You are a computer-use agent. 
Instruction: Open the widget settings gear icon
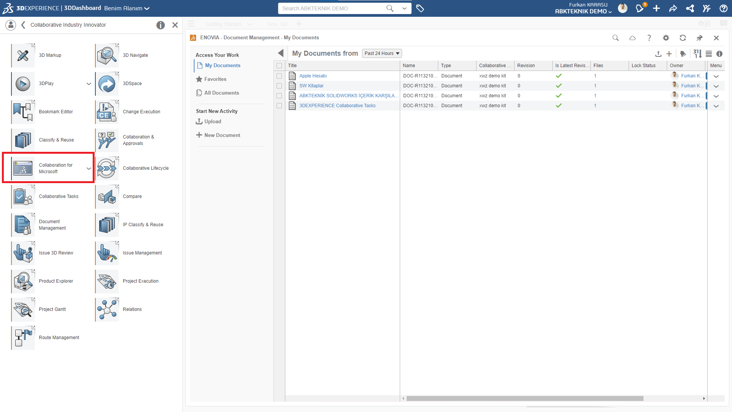click(x=666, y=38)
